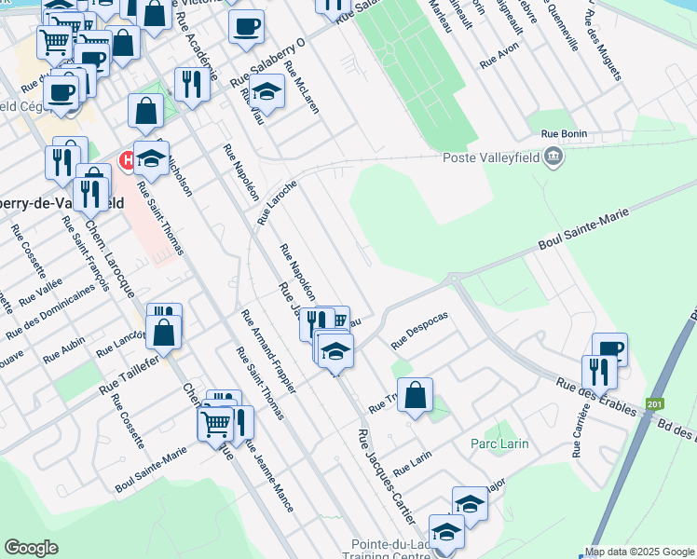
Task: Click the Rue des Érables street label
Action: (x=596, y=397)
